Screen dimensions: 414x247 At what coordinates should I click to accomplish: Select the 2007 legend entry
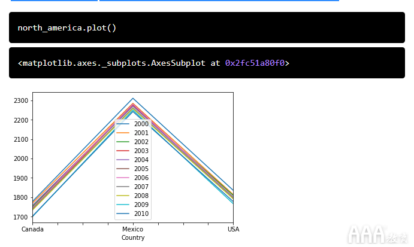tap(132, 187)
